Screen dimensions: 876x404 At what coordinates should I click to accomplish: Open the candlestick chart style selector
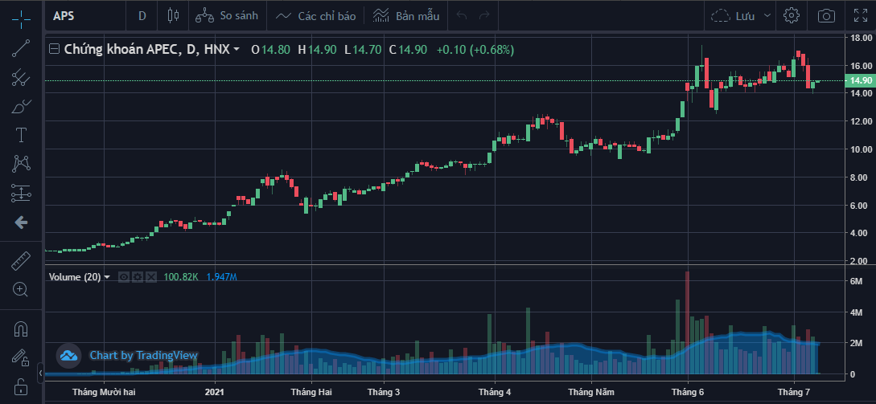(x=171, y=15)
